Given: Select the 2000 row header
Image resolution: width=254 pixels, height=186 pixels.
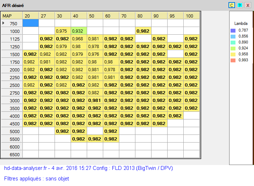Looking at the screenshot, I should (x=12, y=69).
